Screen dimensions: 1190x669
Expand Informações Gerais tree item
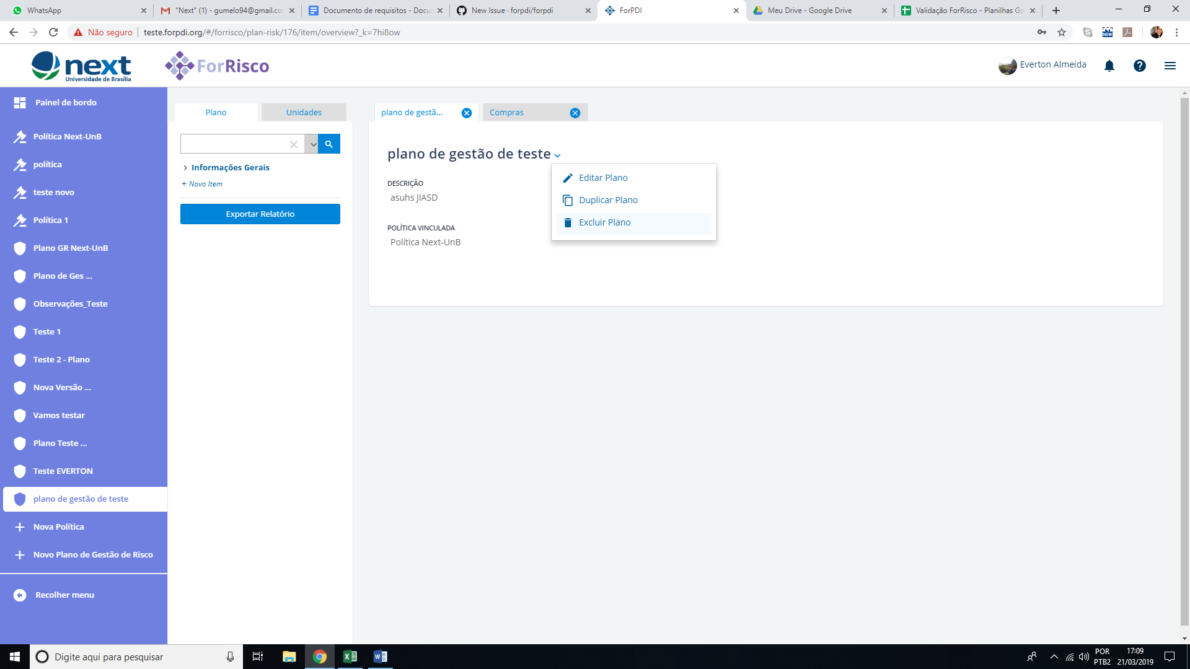tap(185, 168)
